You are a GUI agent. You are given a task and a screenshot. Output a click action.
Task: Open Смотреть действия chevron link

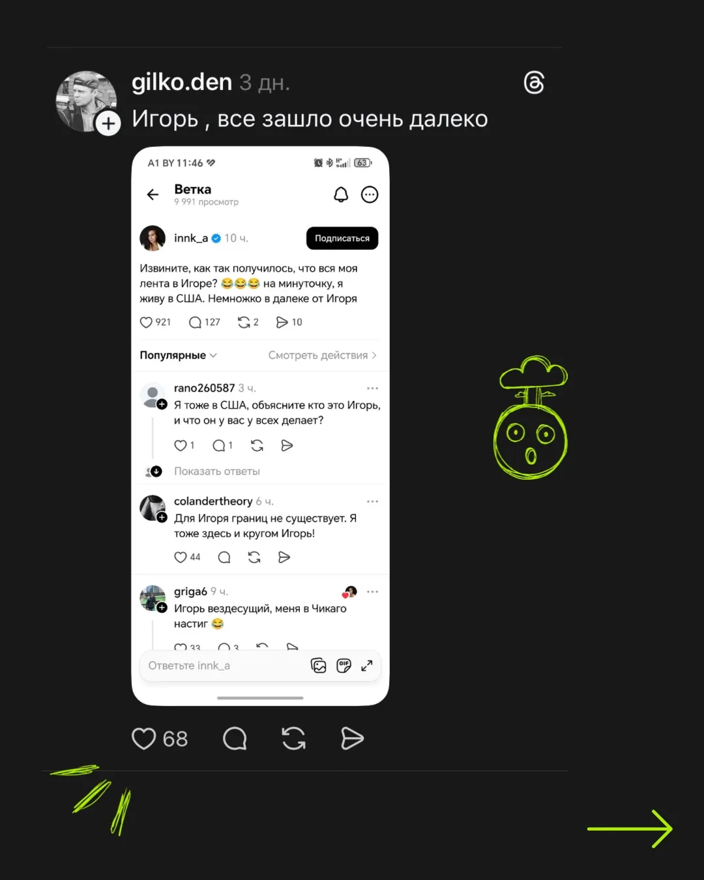tap(323, 355)
